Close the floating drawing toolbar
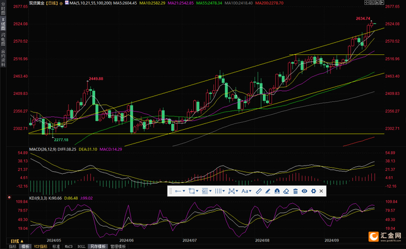Screen dimensions: 406x249 coord(321,191)
